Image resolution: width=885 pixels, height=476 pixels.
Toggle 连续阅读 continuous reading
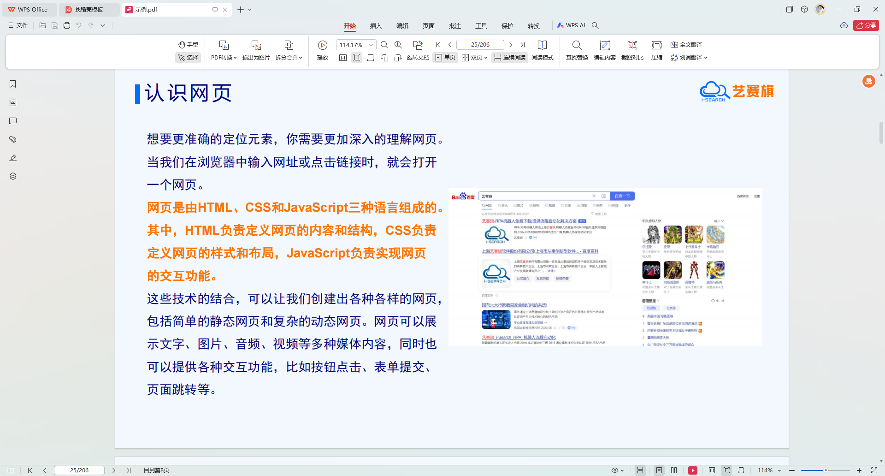[x=510, y=58]
